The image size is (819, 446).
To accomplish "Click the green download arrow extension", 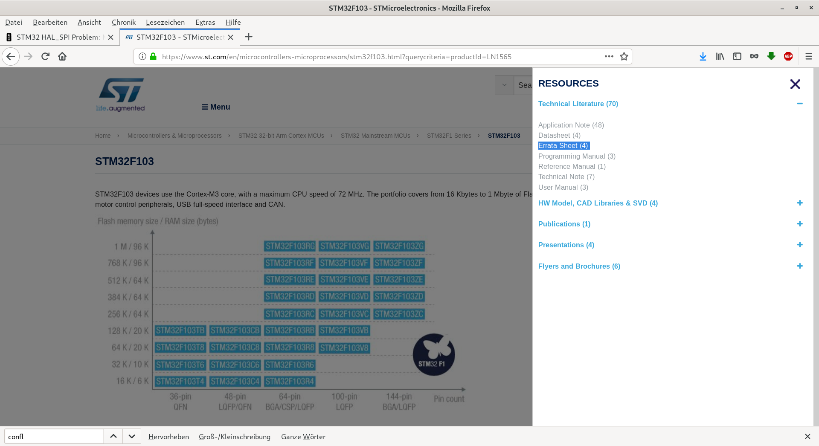I will tap(771, 56).
